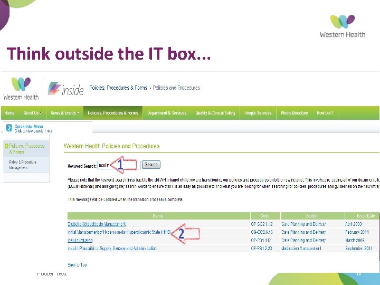Open Department & Services menu
380x285 pixels.
167,113
